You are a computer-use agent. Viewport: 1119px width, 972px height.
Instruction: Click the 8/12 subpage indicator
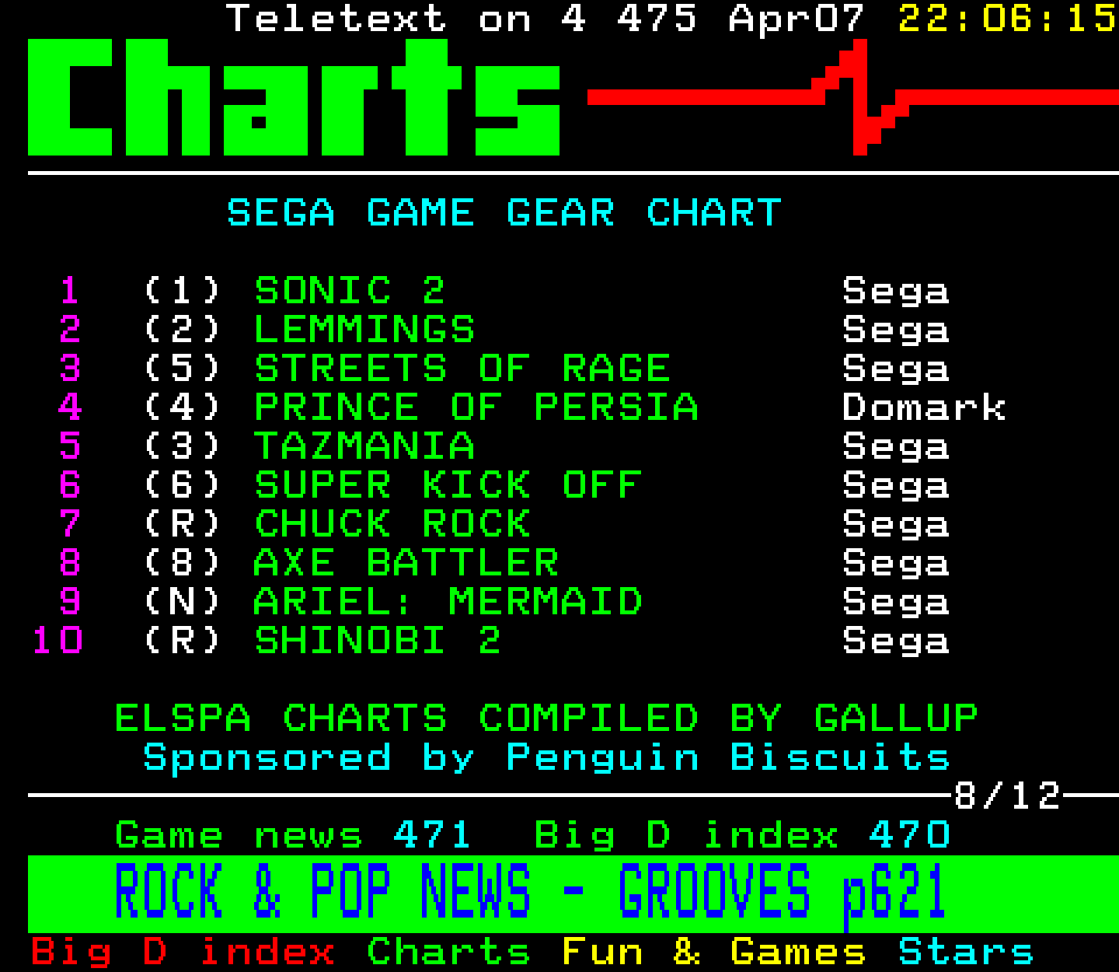point(1007,795)
